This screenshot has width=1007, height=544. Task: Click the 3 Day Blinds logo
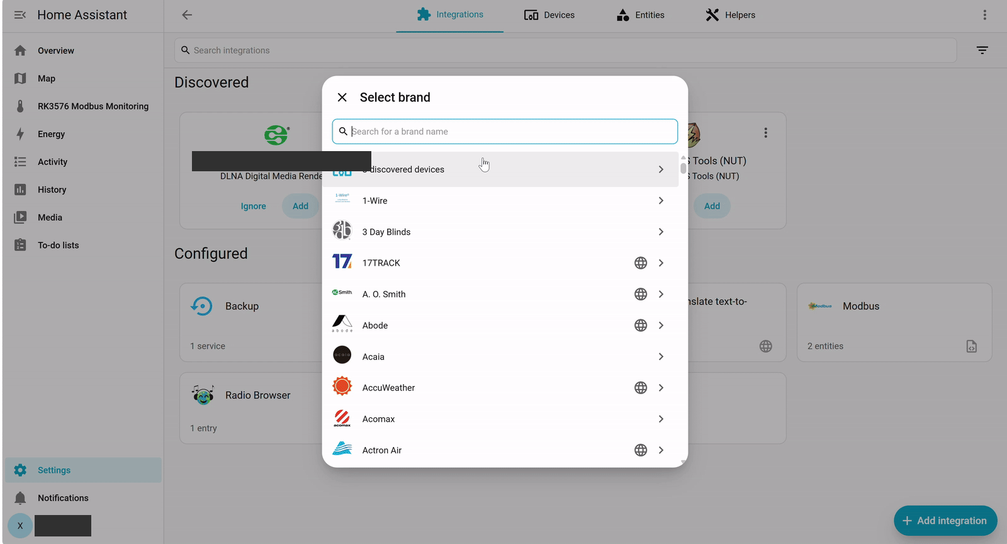coord(342,230)
